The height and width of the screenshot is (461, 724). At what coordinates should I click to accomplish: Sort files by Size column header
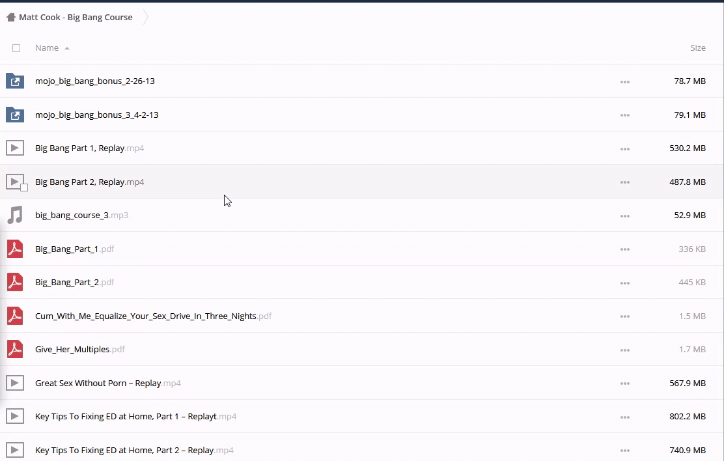697,48
